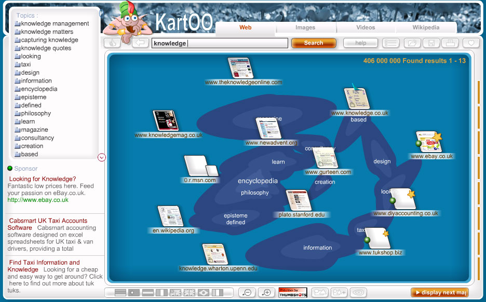Open the www.newadvent.org site thumbnail
486x302 pixels.
point(268,128)
